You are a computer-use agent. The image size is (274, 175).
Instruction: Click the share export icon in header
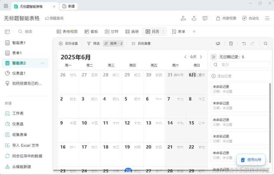click(194, 18)
